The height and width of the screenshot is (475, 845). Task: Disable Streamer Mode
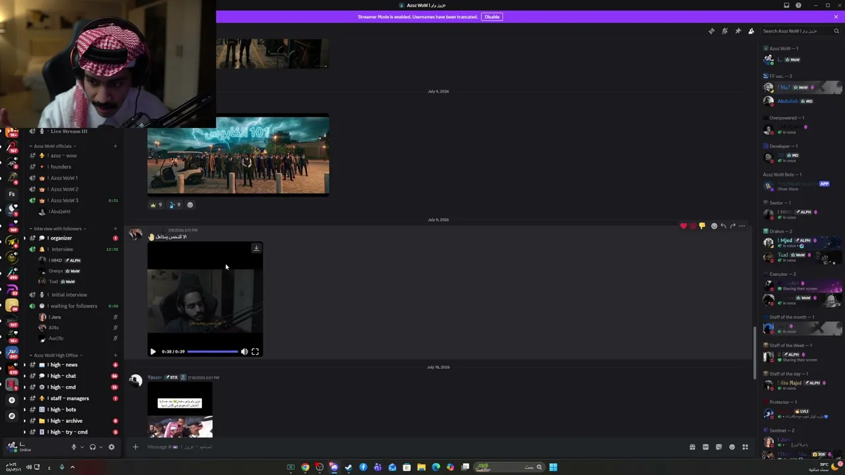coord(492,16)
